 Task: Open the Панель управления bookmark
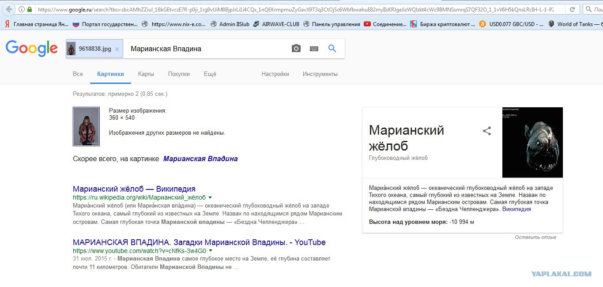(331, 24)
